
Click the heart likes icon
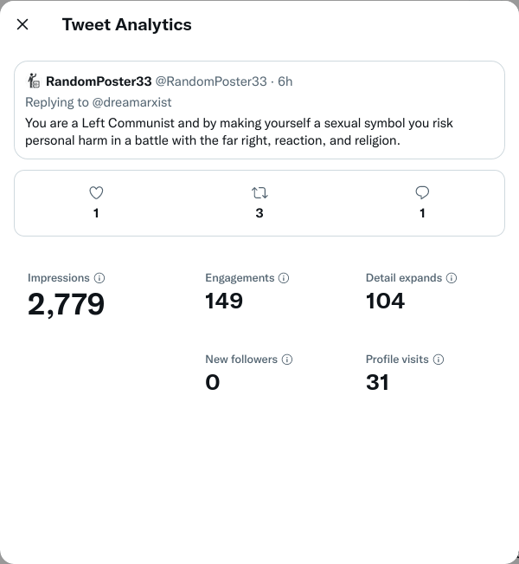click(96, 193)
